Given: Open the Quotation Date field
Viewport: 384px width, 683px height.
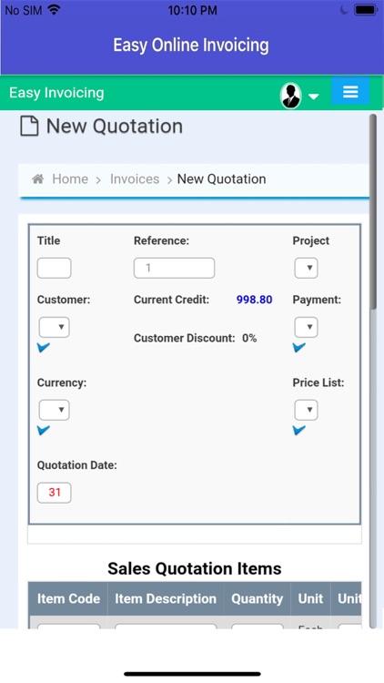Looking at the screenshot, I should click(x=54, y=493).
